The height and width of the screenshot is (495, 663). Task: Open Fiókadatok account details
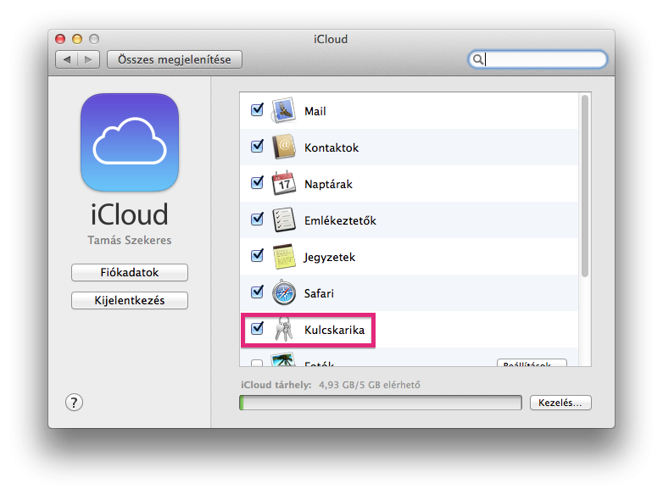tap(130, 272)
